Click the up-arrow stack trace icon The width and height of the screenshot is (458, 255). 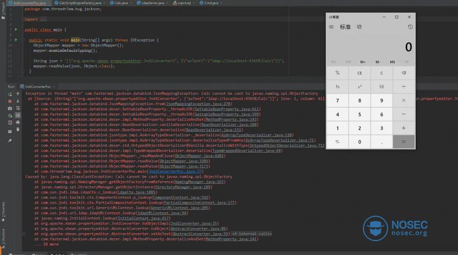click(18, 94)
